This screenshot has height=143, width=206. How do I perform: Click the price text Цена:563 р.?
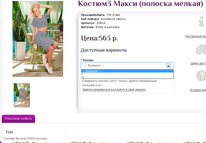[99, 38]
